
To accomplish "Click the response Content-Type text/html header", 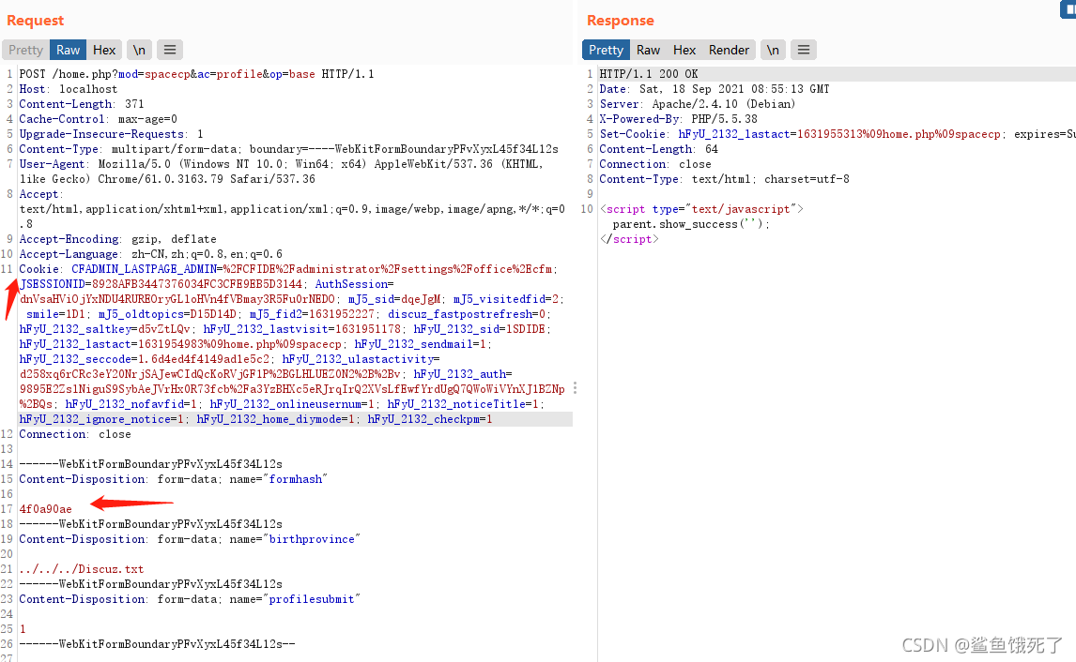I will point(724,179).
